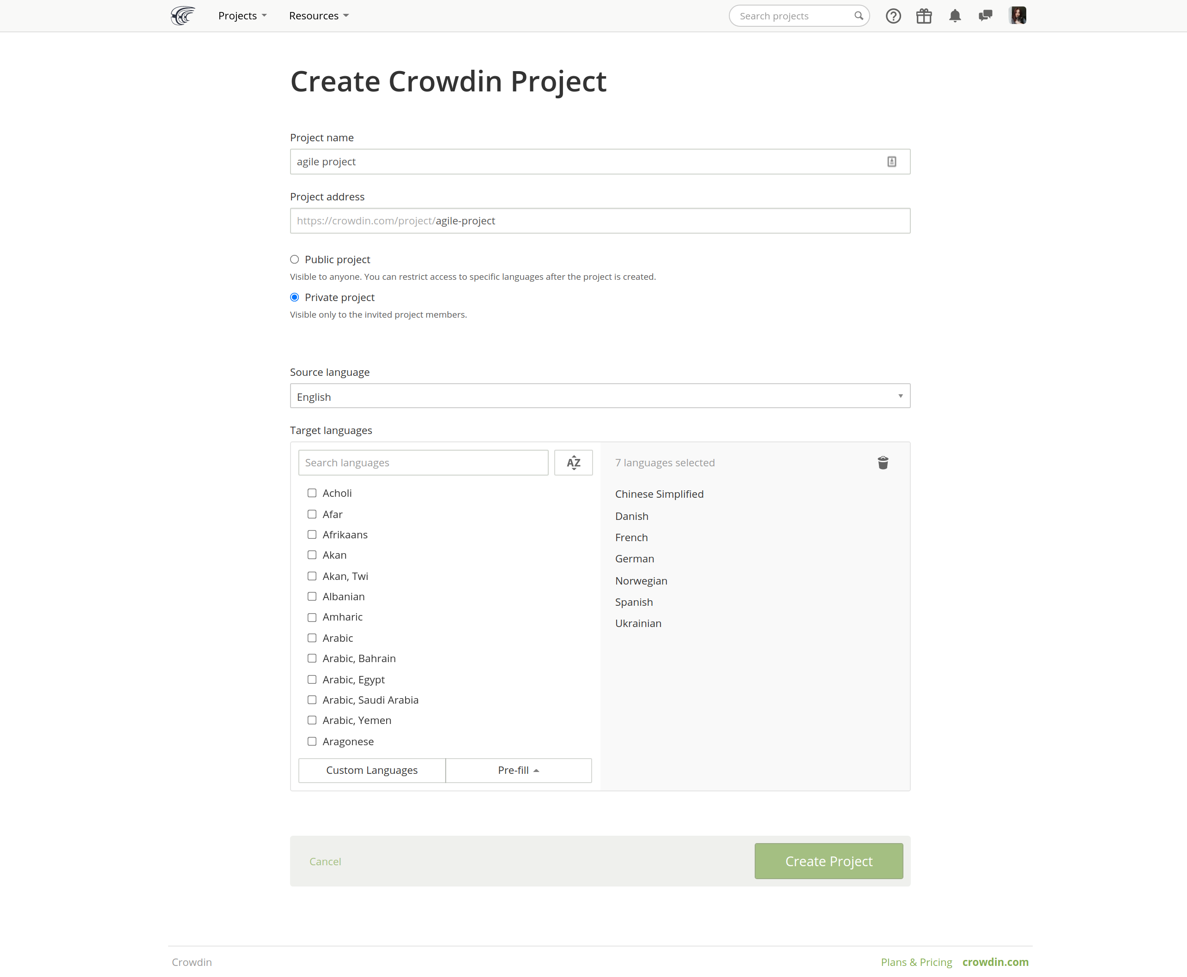Open the help icon in top bar

(893, 16)
